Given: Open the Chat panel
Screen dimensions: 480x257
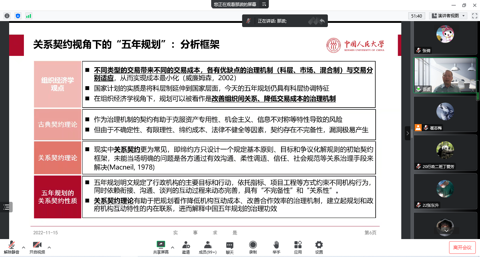Looking at the screenshot, I should (x=230, y=247).
